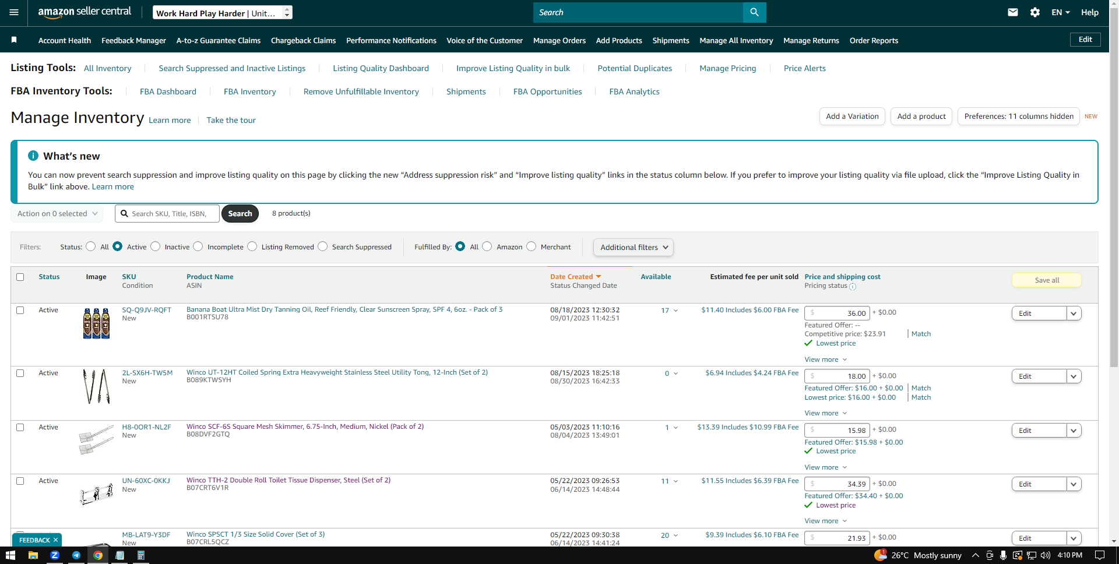Viewport: 1119px width, 564px height.
Task: Open Edit dropdown arrow for Banana Boat row
Action: (x=1074, y=313)
